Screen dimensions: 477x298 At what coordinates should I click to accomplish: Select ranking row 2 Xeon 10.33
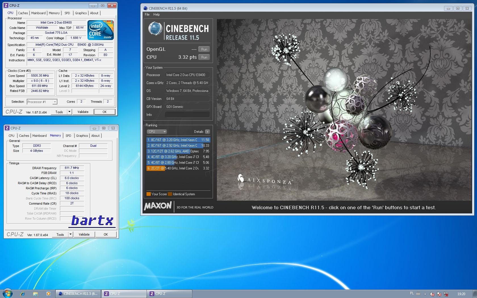178,146
